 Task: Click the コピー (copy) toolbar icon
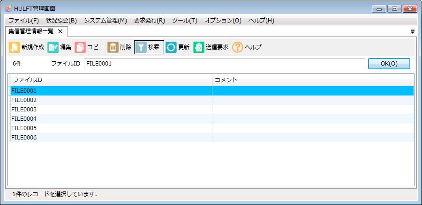coord(80,47)
